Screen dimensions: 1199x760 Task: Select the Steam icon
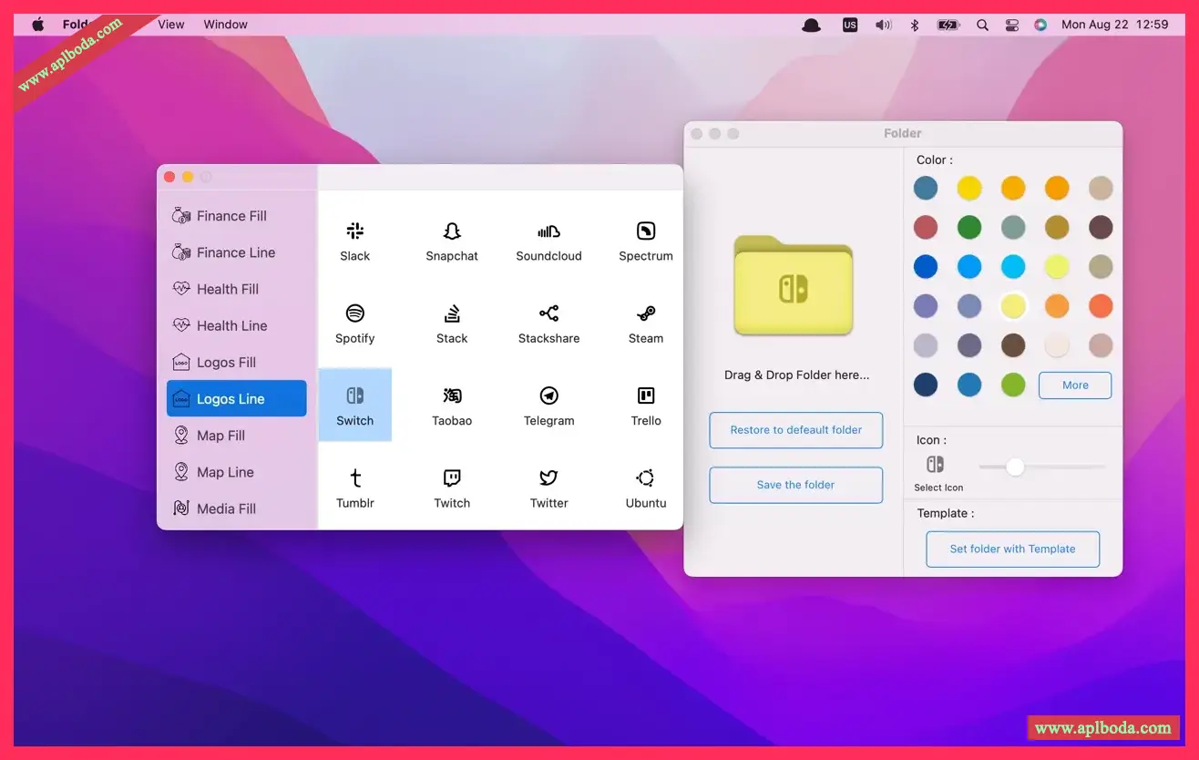[x=646, y=313]
